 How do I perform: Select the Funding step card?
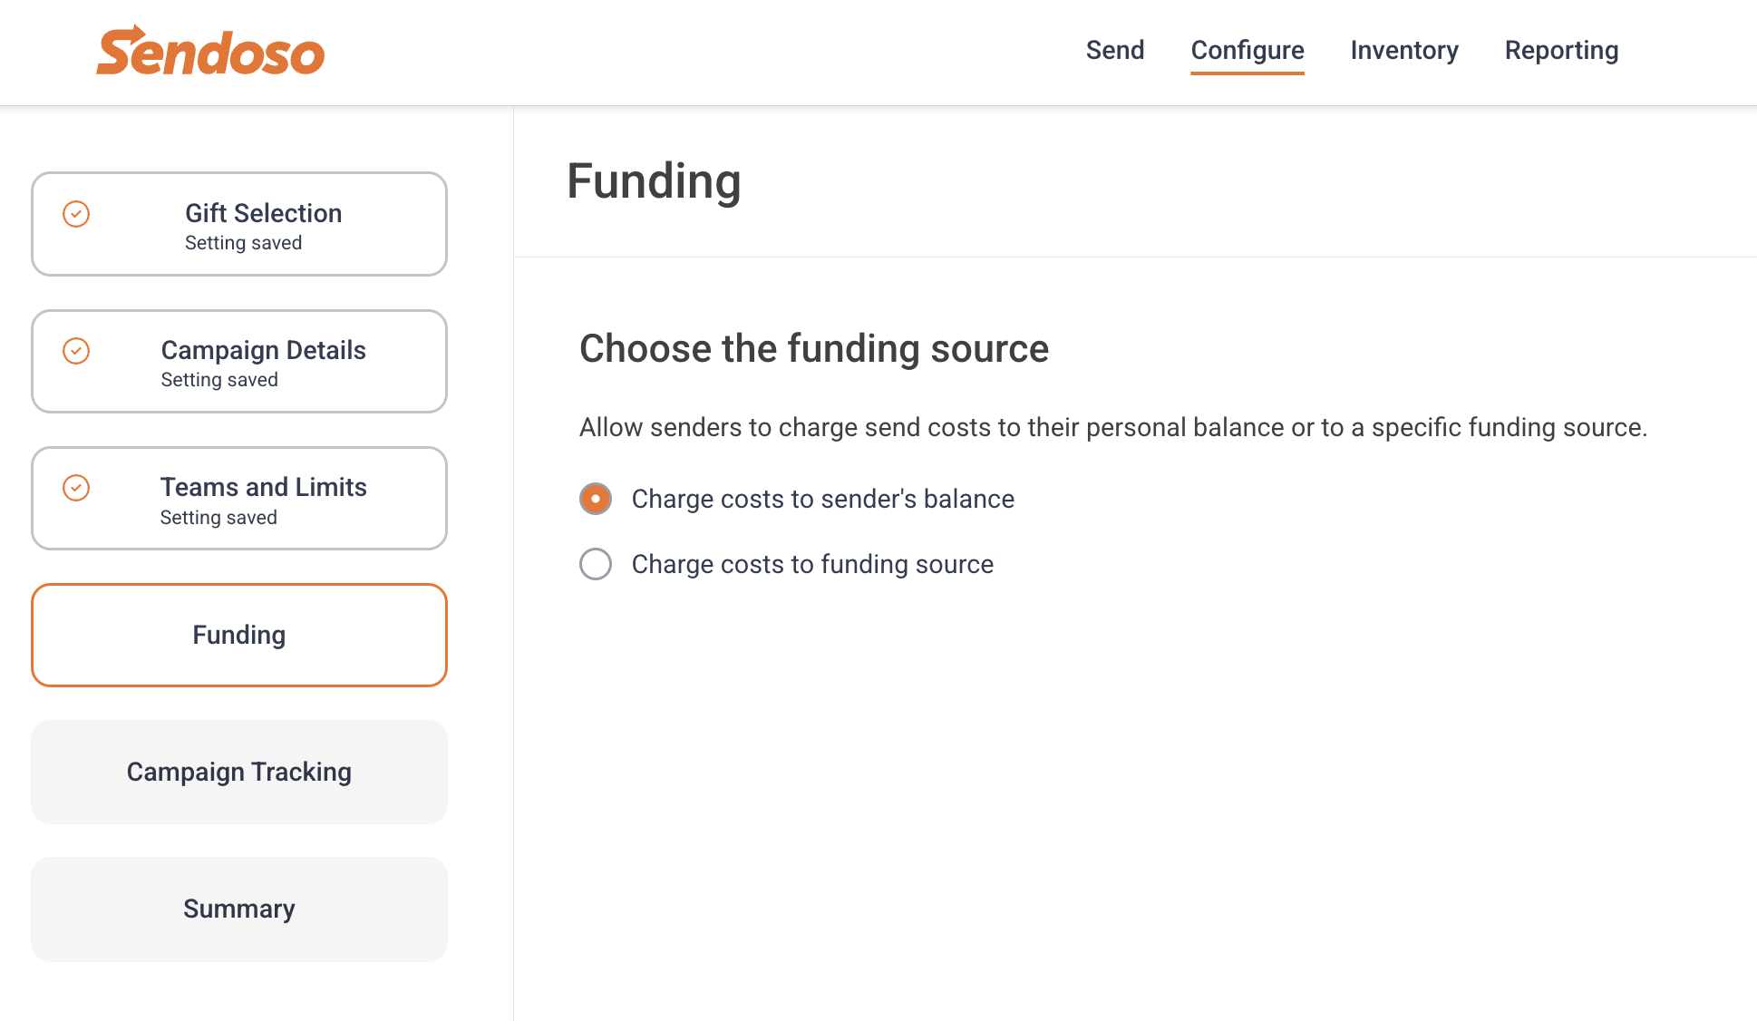(239, 635)
